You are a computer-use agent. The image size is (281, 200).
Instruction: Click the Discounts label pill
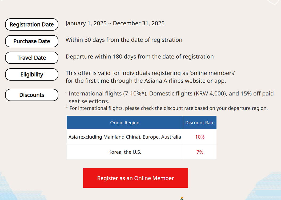32,95
